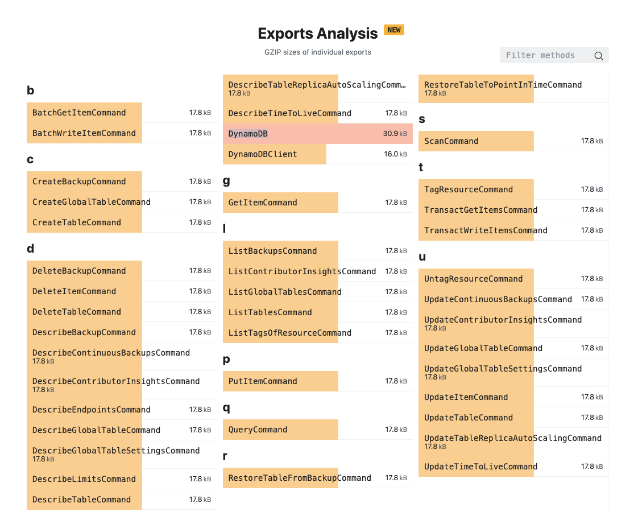Select the GetItemCommand export bar
Viewport: 634px width, 528px height.
tap(279, 202)
